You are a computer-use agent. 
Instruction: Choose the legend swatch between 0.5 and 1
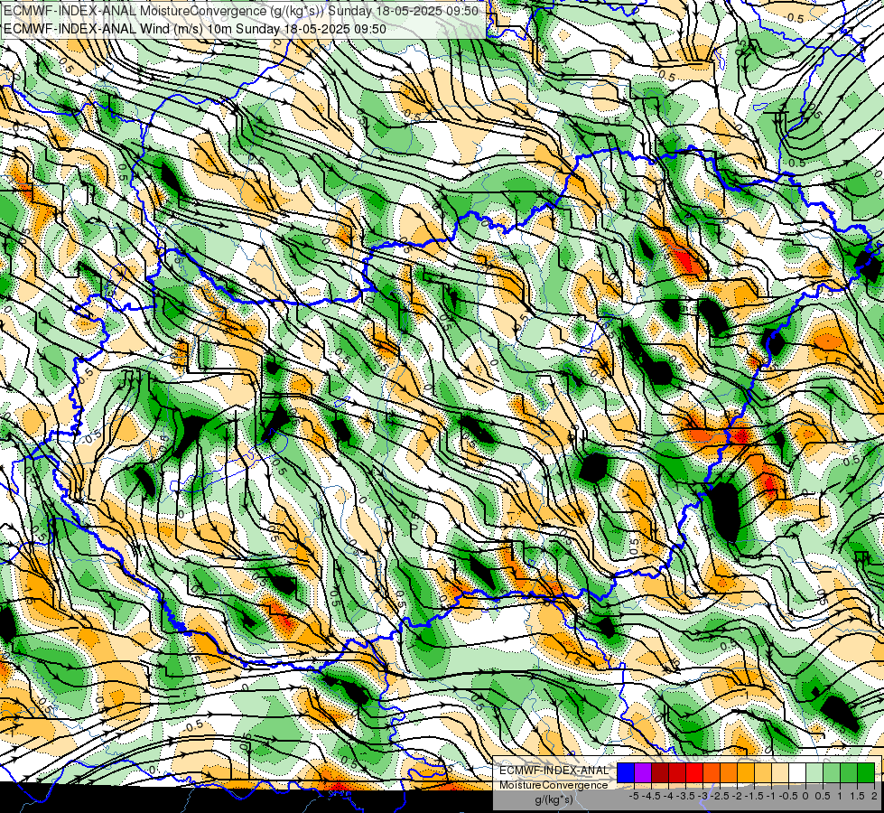(x=832, y=773)
